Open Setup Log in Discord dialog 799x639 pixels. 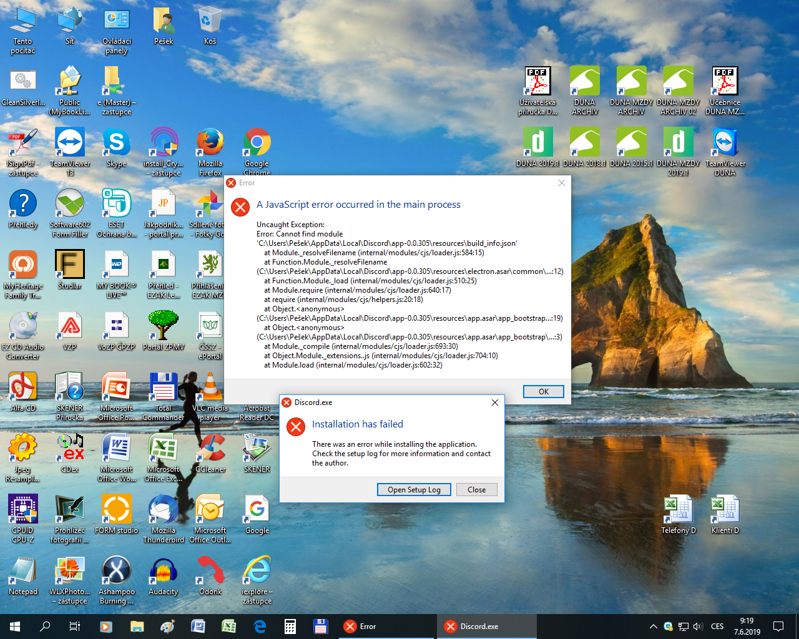(414, 490)
